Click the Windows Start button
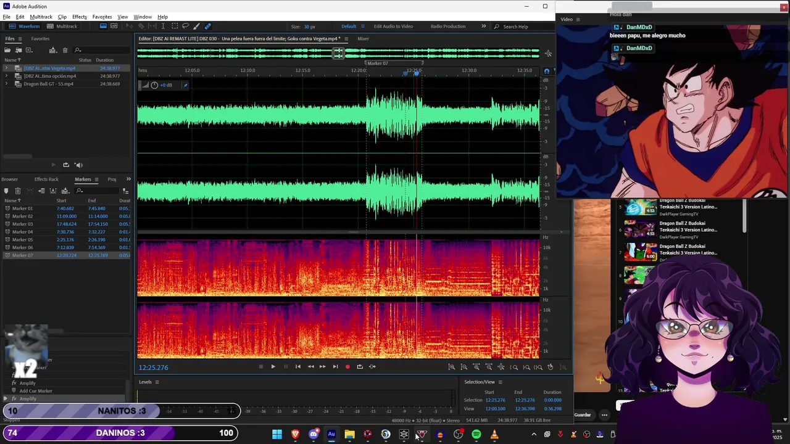 (x=277, y=434)
